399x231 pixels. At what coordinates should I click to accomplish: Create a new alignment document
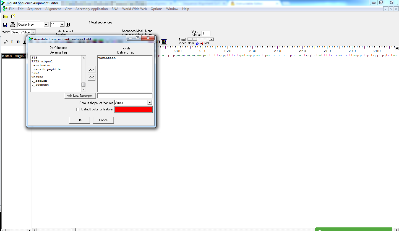(13, 17)
